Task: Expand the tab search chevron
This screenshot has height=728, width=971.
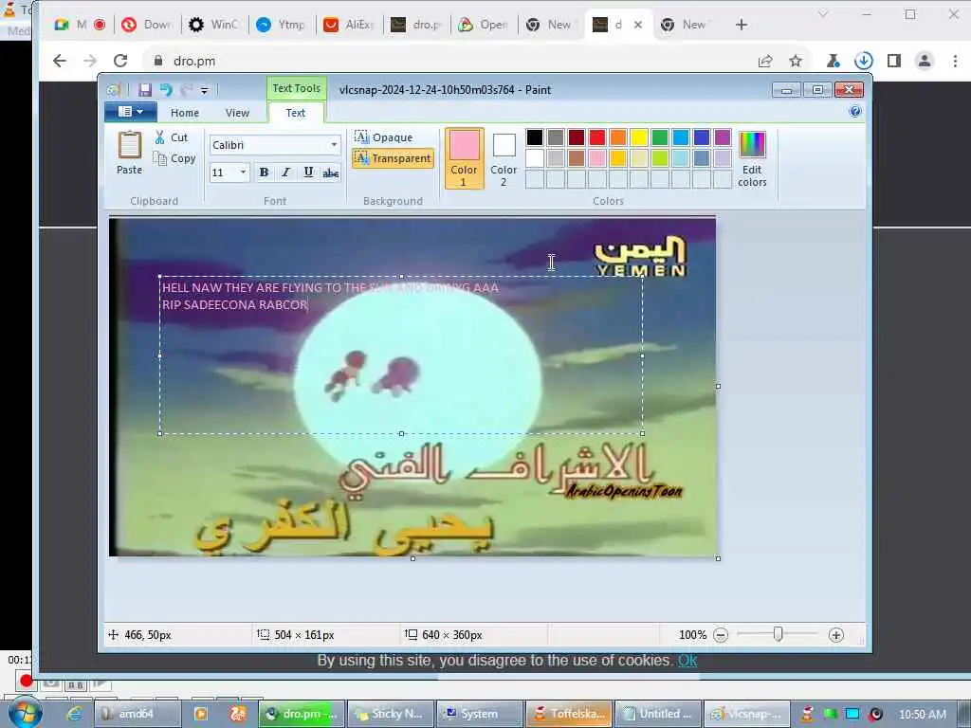Action: pos(823,14)
